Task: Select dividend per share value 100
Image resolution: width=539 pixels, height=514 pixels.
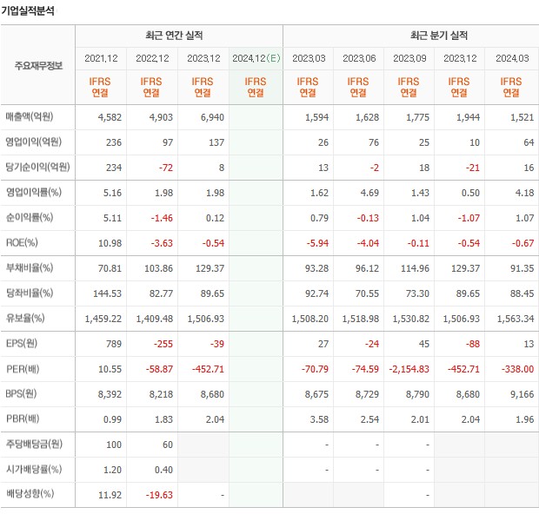Action: tap(114, 445)
